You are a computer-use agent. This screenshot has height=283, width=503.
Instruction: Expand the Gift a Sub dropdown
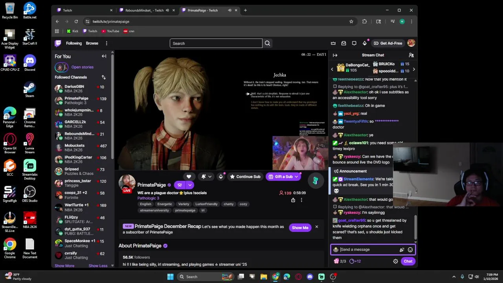(296, 177)
